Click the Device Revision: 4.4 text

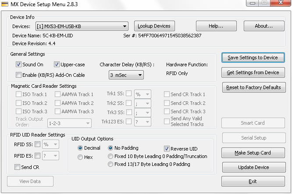[x=34, y=43]
